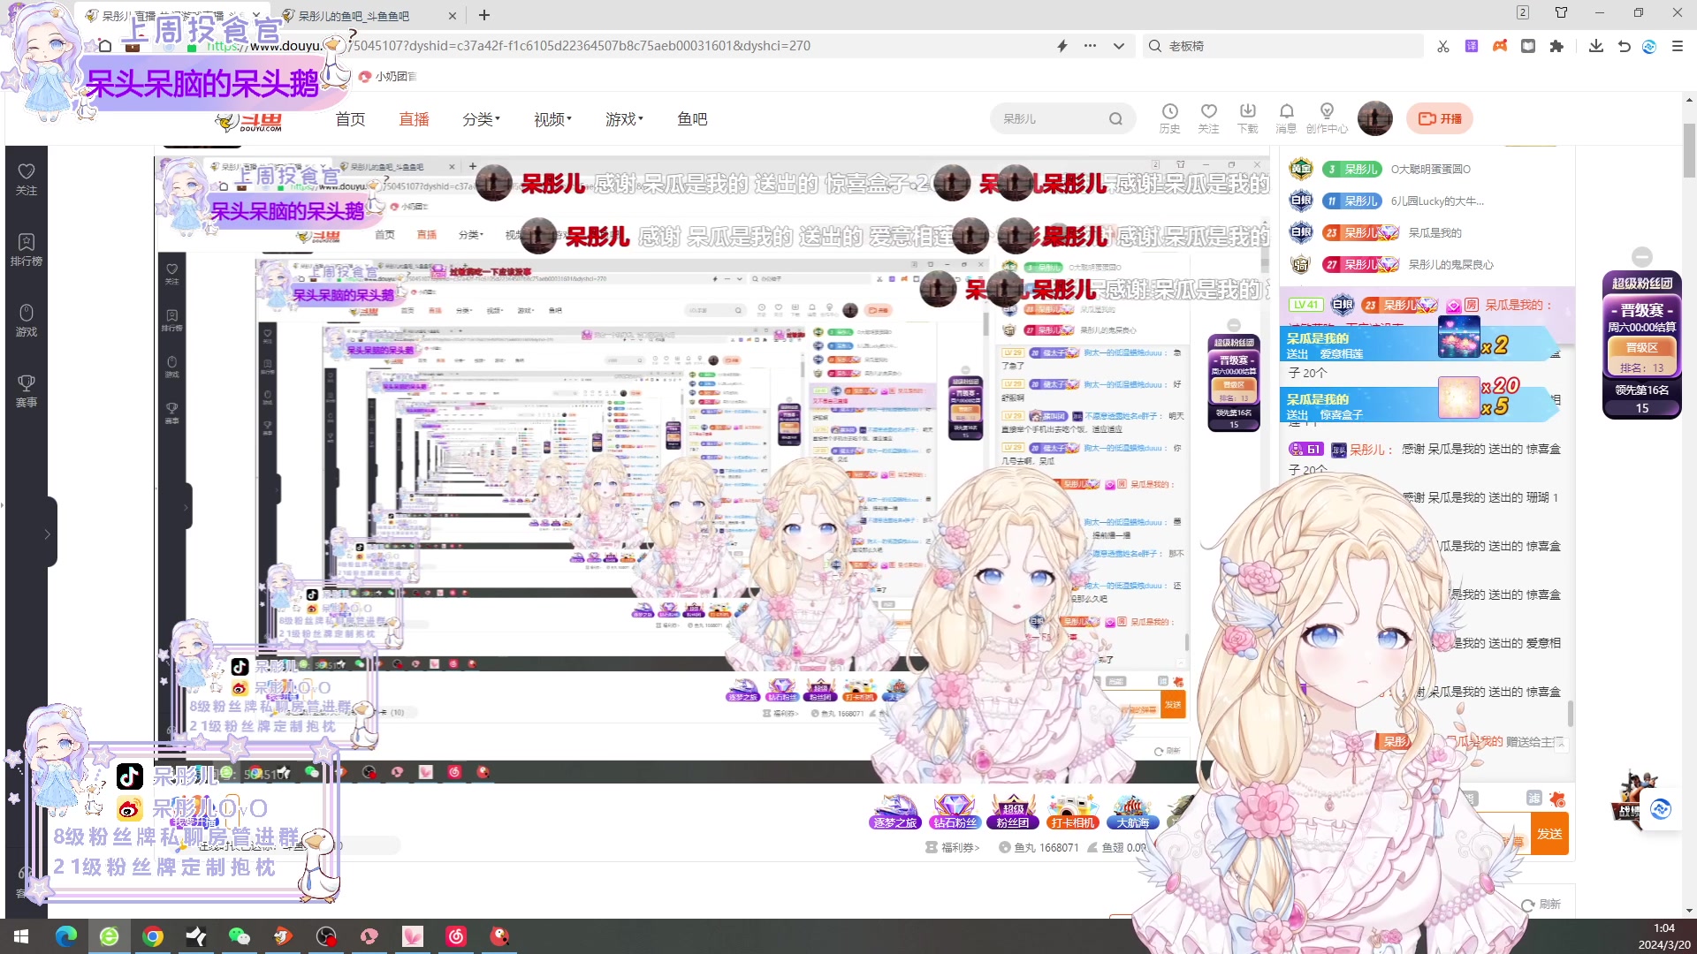Open OBS Studio from taskbar
Image resolution: width=1697 pixels, height=954 pixels.
326,936
